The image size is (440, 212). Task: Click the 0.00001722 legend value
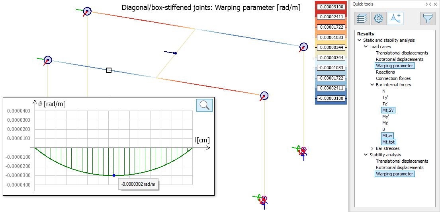pyautogui.click(x=331, y=27)
